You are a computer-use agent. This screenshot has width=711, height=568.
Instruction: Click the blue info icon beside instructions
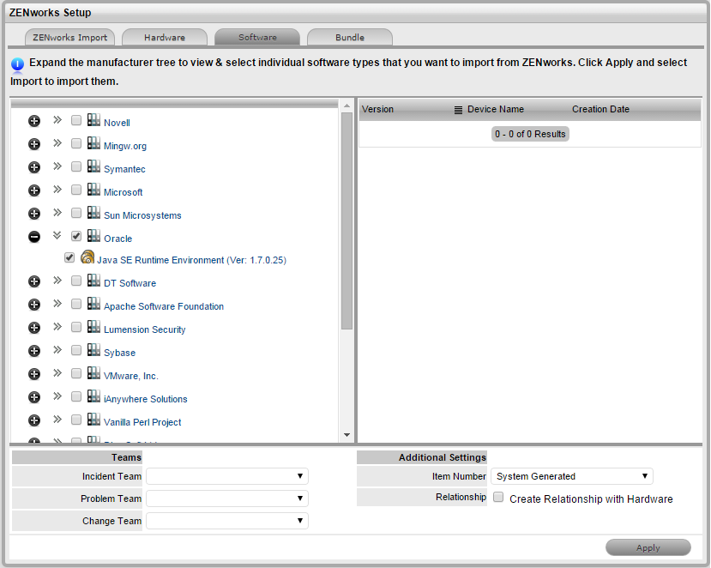click(17, 64)
